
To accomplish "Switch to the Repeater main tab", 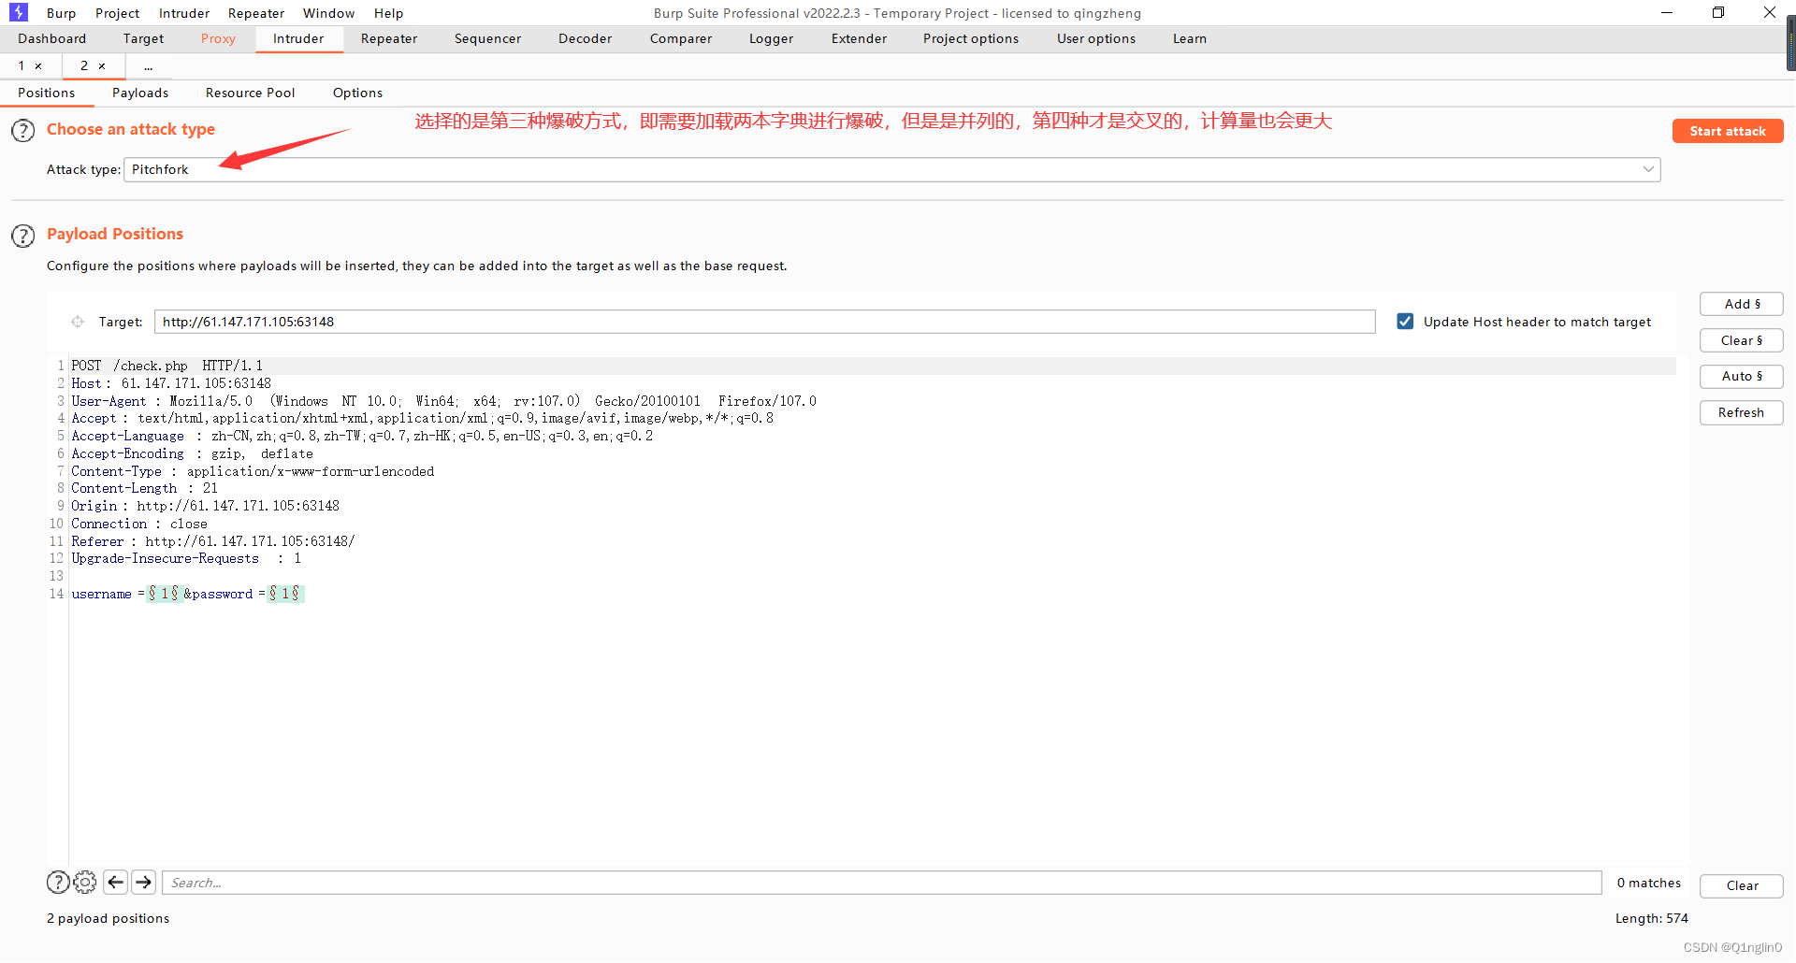I will 389,38.
